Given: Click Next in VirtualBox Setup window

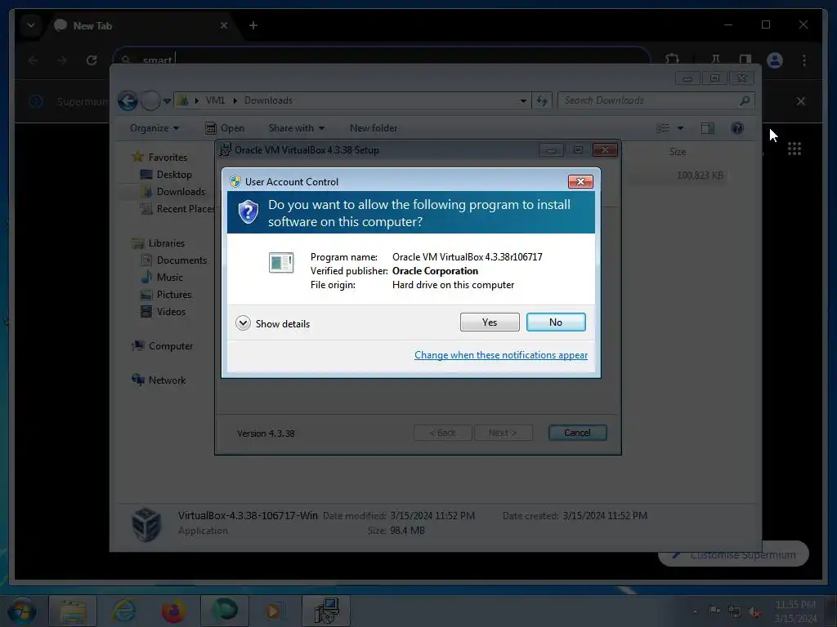Looking at the screenshot, I should point(503,433).
